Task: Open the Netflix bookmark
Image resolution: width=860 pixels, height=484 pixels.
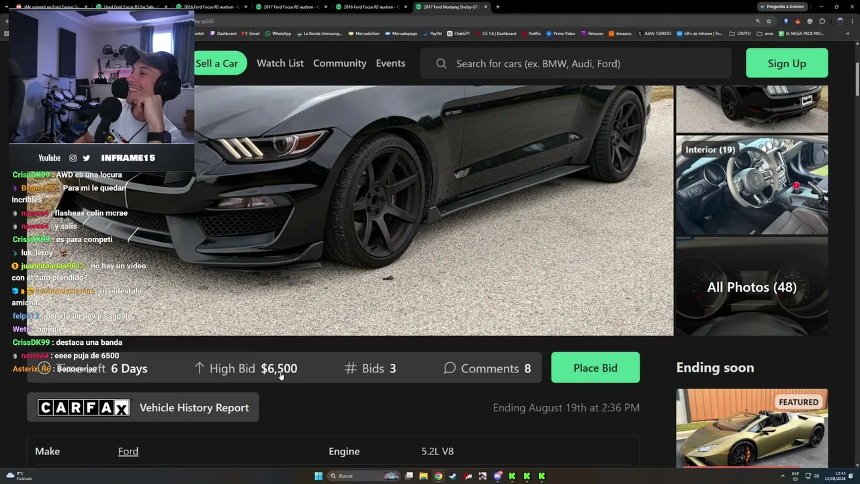Action: click(x=531, y=34)
